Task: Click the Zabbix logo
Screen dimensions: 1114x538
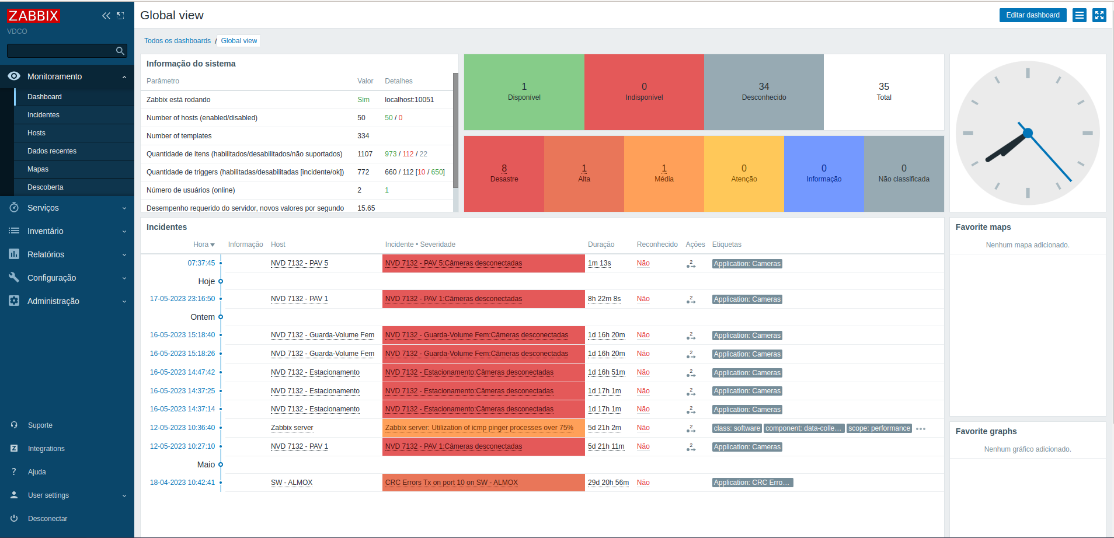Action: click(34, 16)
